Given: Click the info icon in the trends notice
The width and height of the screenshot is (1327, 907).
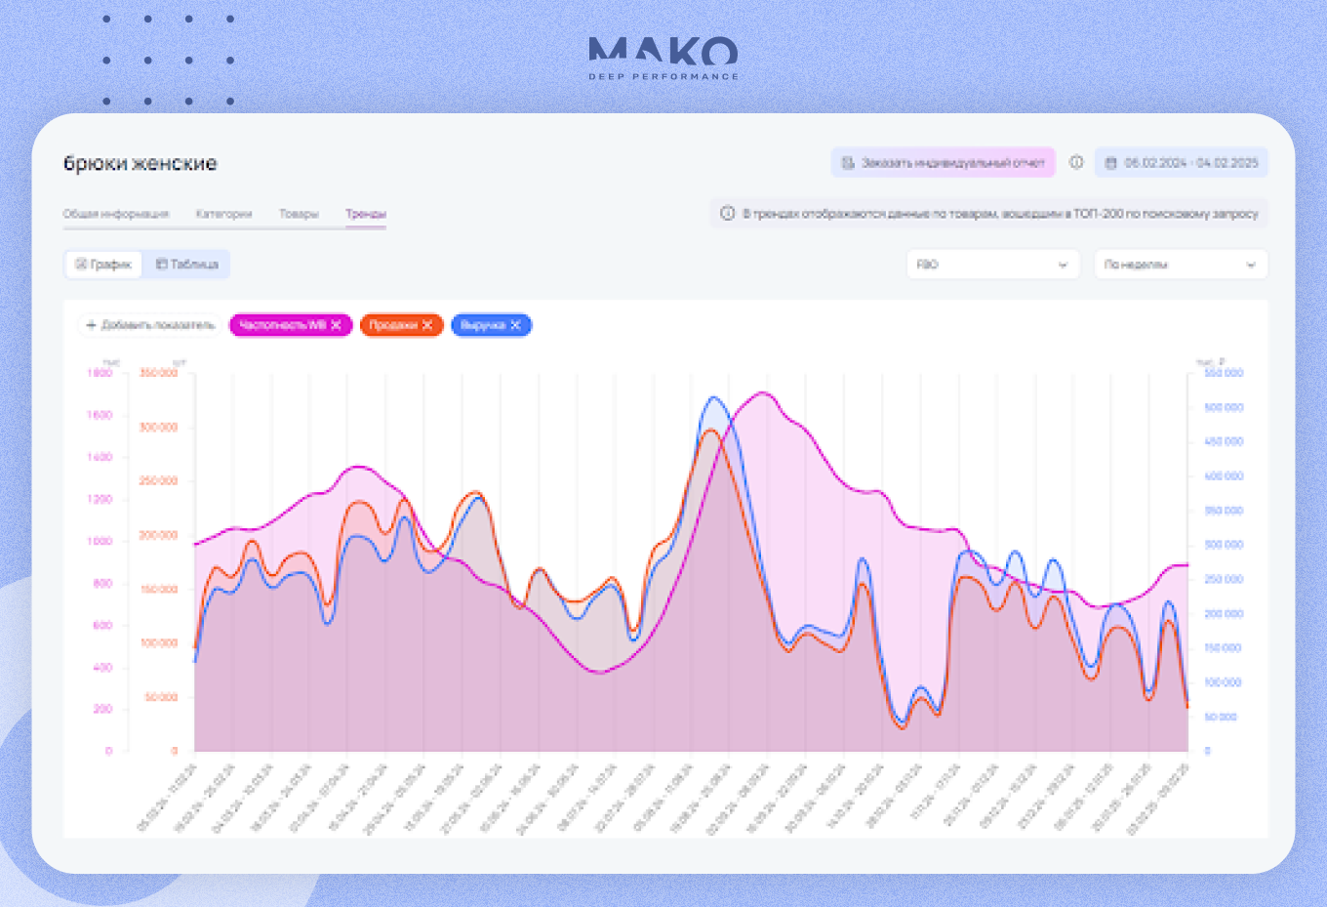Looking at the screenshot, I should 727,213.
